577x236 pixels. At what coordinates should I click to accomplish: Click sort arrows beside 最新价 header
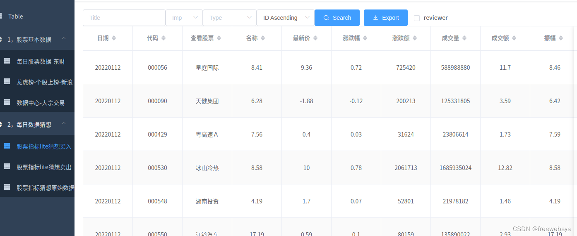tap(315, 38)
